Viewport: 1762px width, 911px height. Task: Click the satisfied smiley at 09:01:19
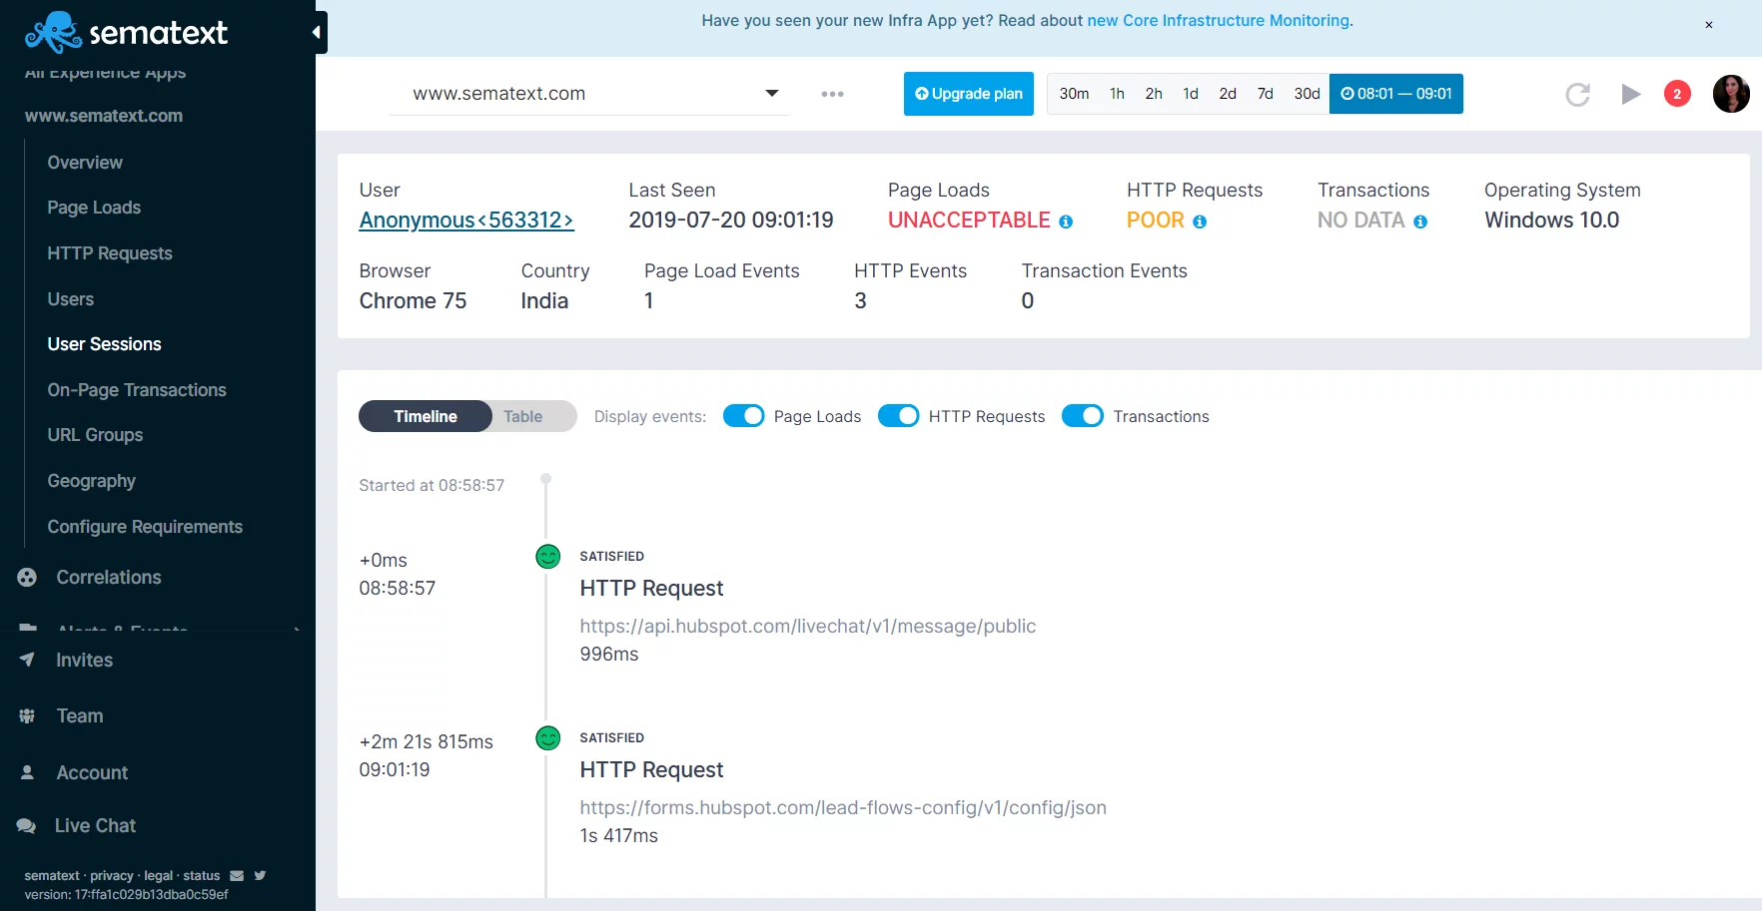click(x=547, y=738)
